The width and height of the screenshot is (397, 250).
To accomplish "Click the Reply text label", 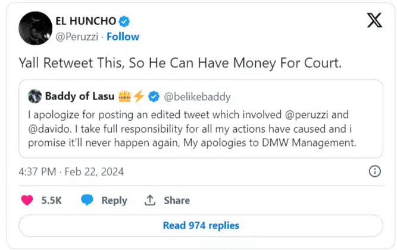I will coord(114,201).
